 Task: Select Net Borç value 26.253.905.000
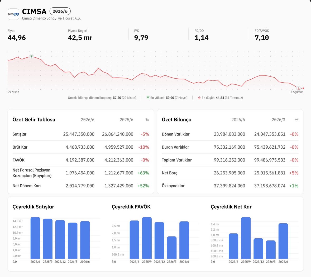pyautogui.click(x=229, y=173)
